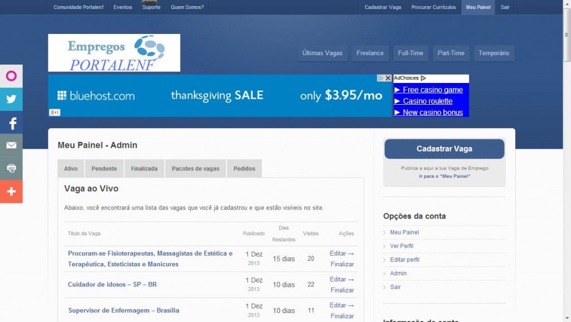Click the bluehost thanksgiving sale banner
Screen dimensions: 571x322
(x=220, y=96)
